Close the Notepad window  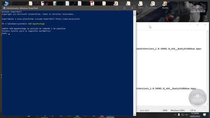pos(205,25)
